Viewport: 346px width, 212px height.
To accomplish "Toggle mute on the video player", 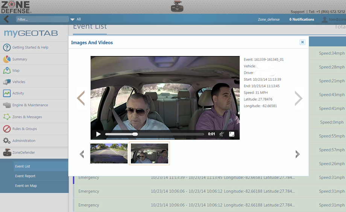I will (x=222, y=134).
